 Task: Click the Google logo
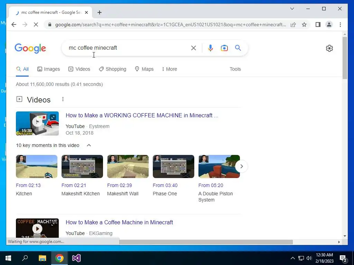30,48
